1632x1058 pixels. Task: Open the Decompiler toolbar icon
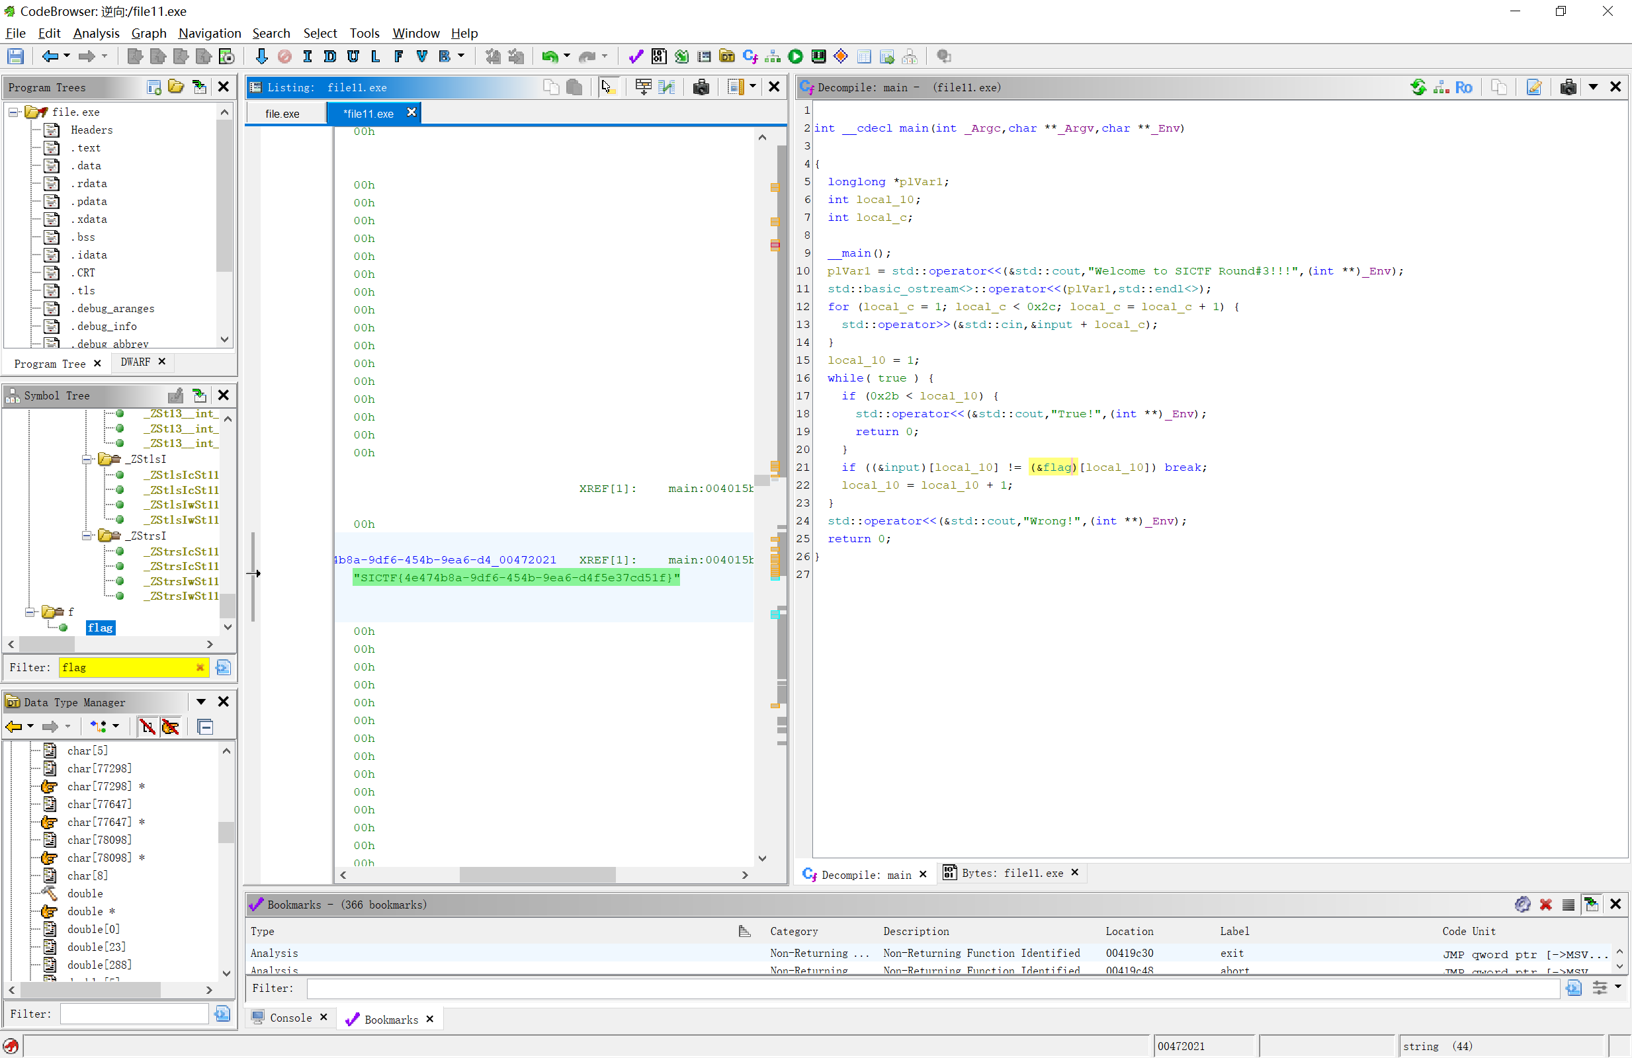[x=750, y=57]
